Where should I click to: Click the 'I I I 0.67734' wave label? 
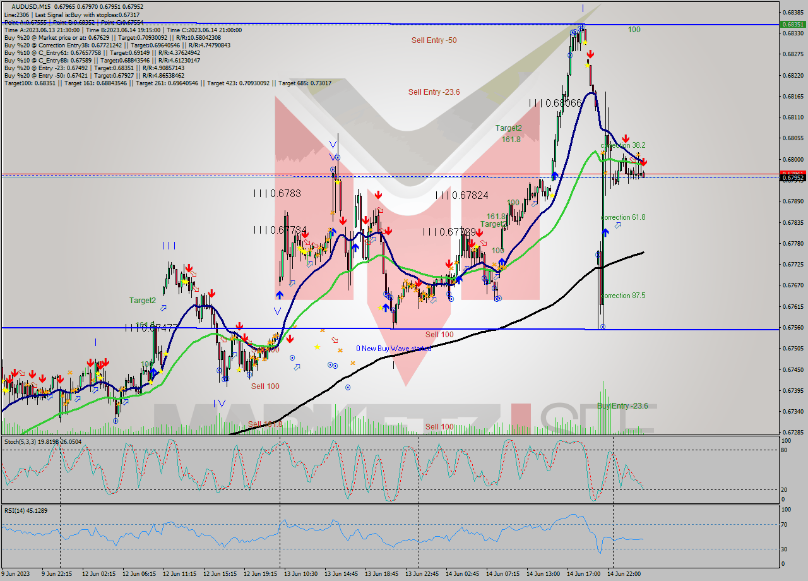(280, 230)
